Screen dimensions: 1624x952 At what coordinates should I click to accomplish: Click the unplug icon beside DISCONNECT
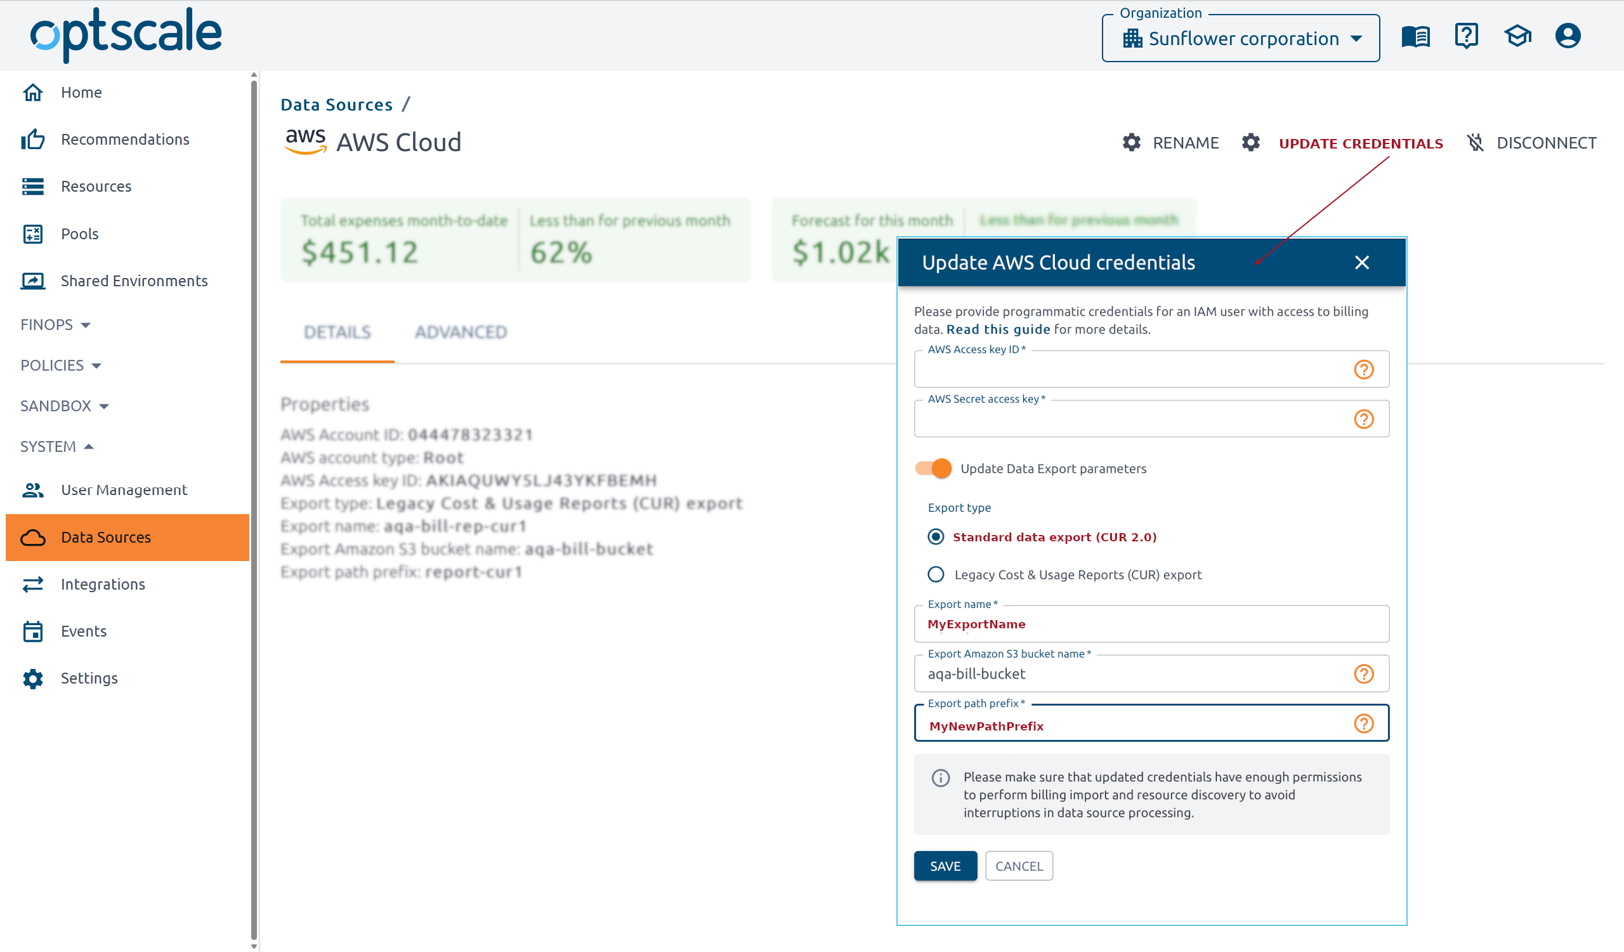coord(1475,142)
